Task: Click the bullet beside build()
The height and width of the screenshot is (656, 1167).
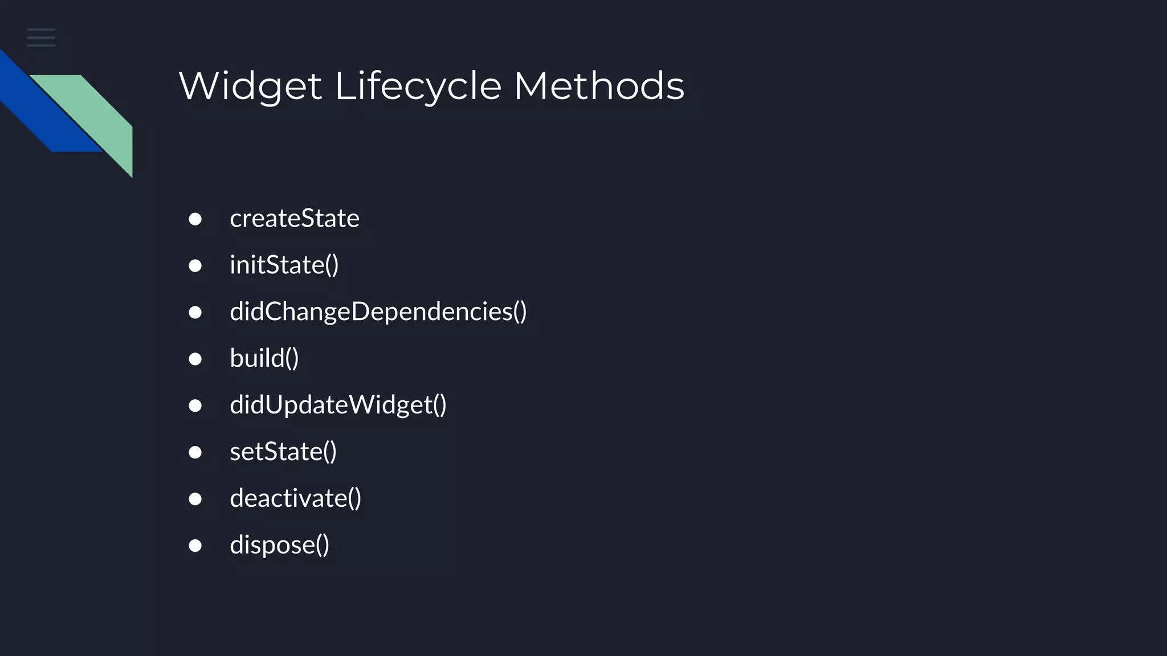Action: coord(195,359)
